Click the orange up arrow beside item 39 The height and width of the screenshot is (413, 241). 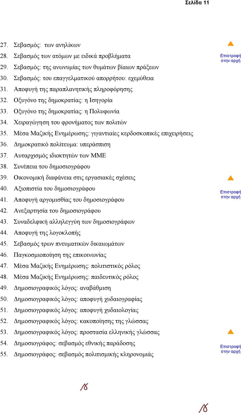click(x=230, y=178)
